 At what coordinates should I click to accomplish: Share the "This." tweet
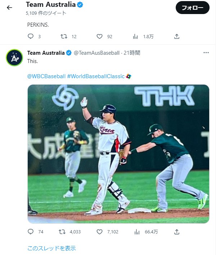(x=176, y=232)
